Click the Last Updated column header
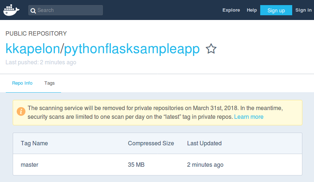The image size is (314, 182). click(204, 143)
